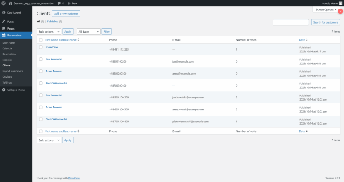Expand the Screen Options panel
The image size is (344, 182).
(326, 9)
